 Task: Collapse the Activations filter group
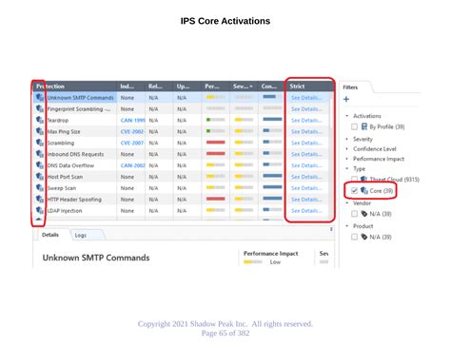coord(347,116)
